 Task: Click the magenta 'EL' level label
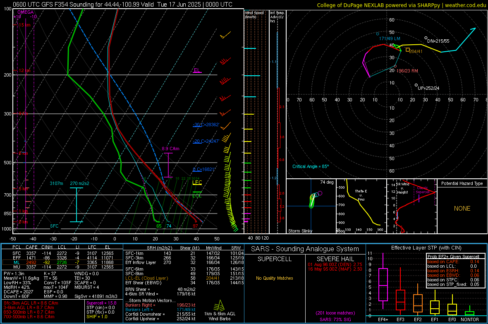pos(196,70)
